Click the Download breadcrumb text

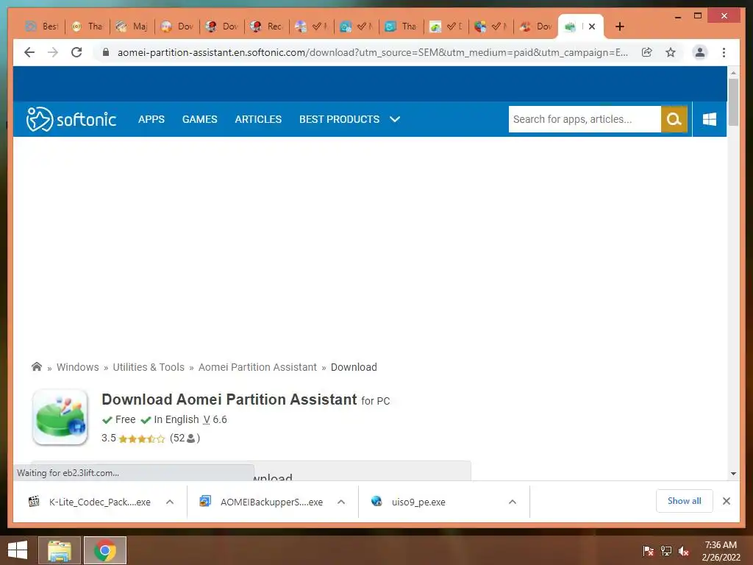point(354,367)
